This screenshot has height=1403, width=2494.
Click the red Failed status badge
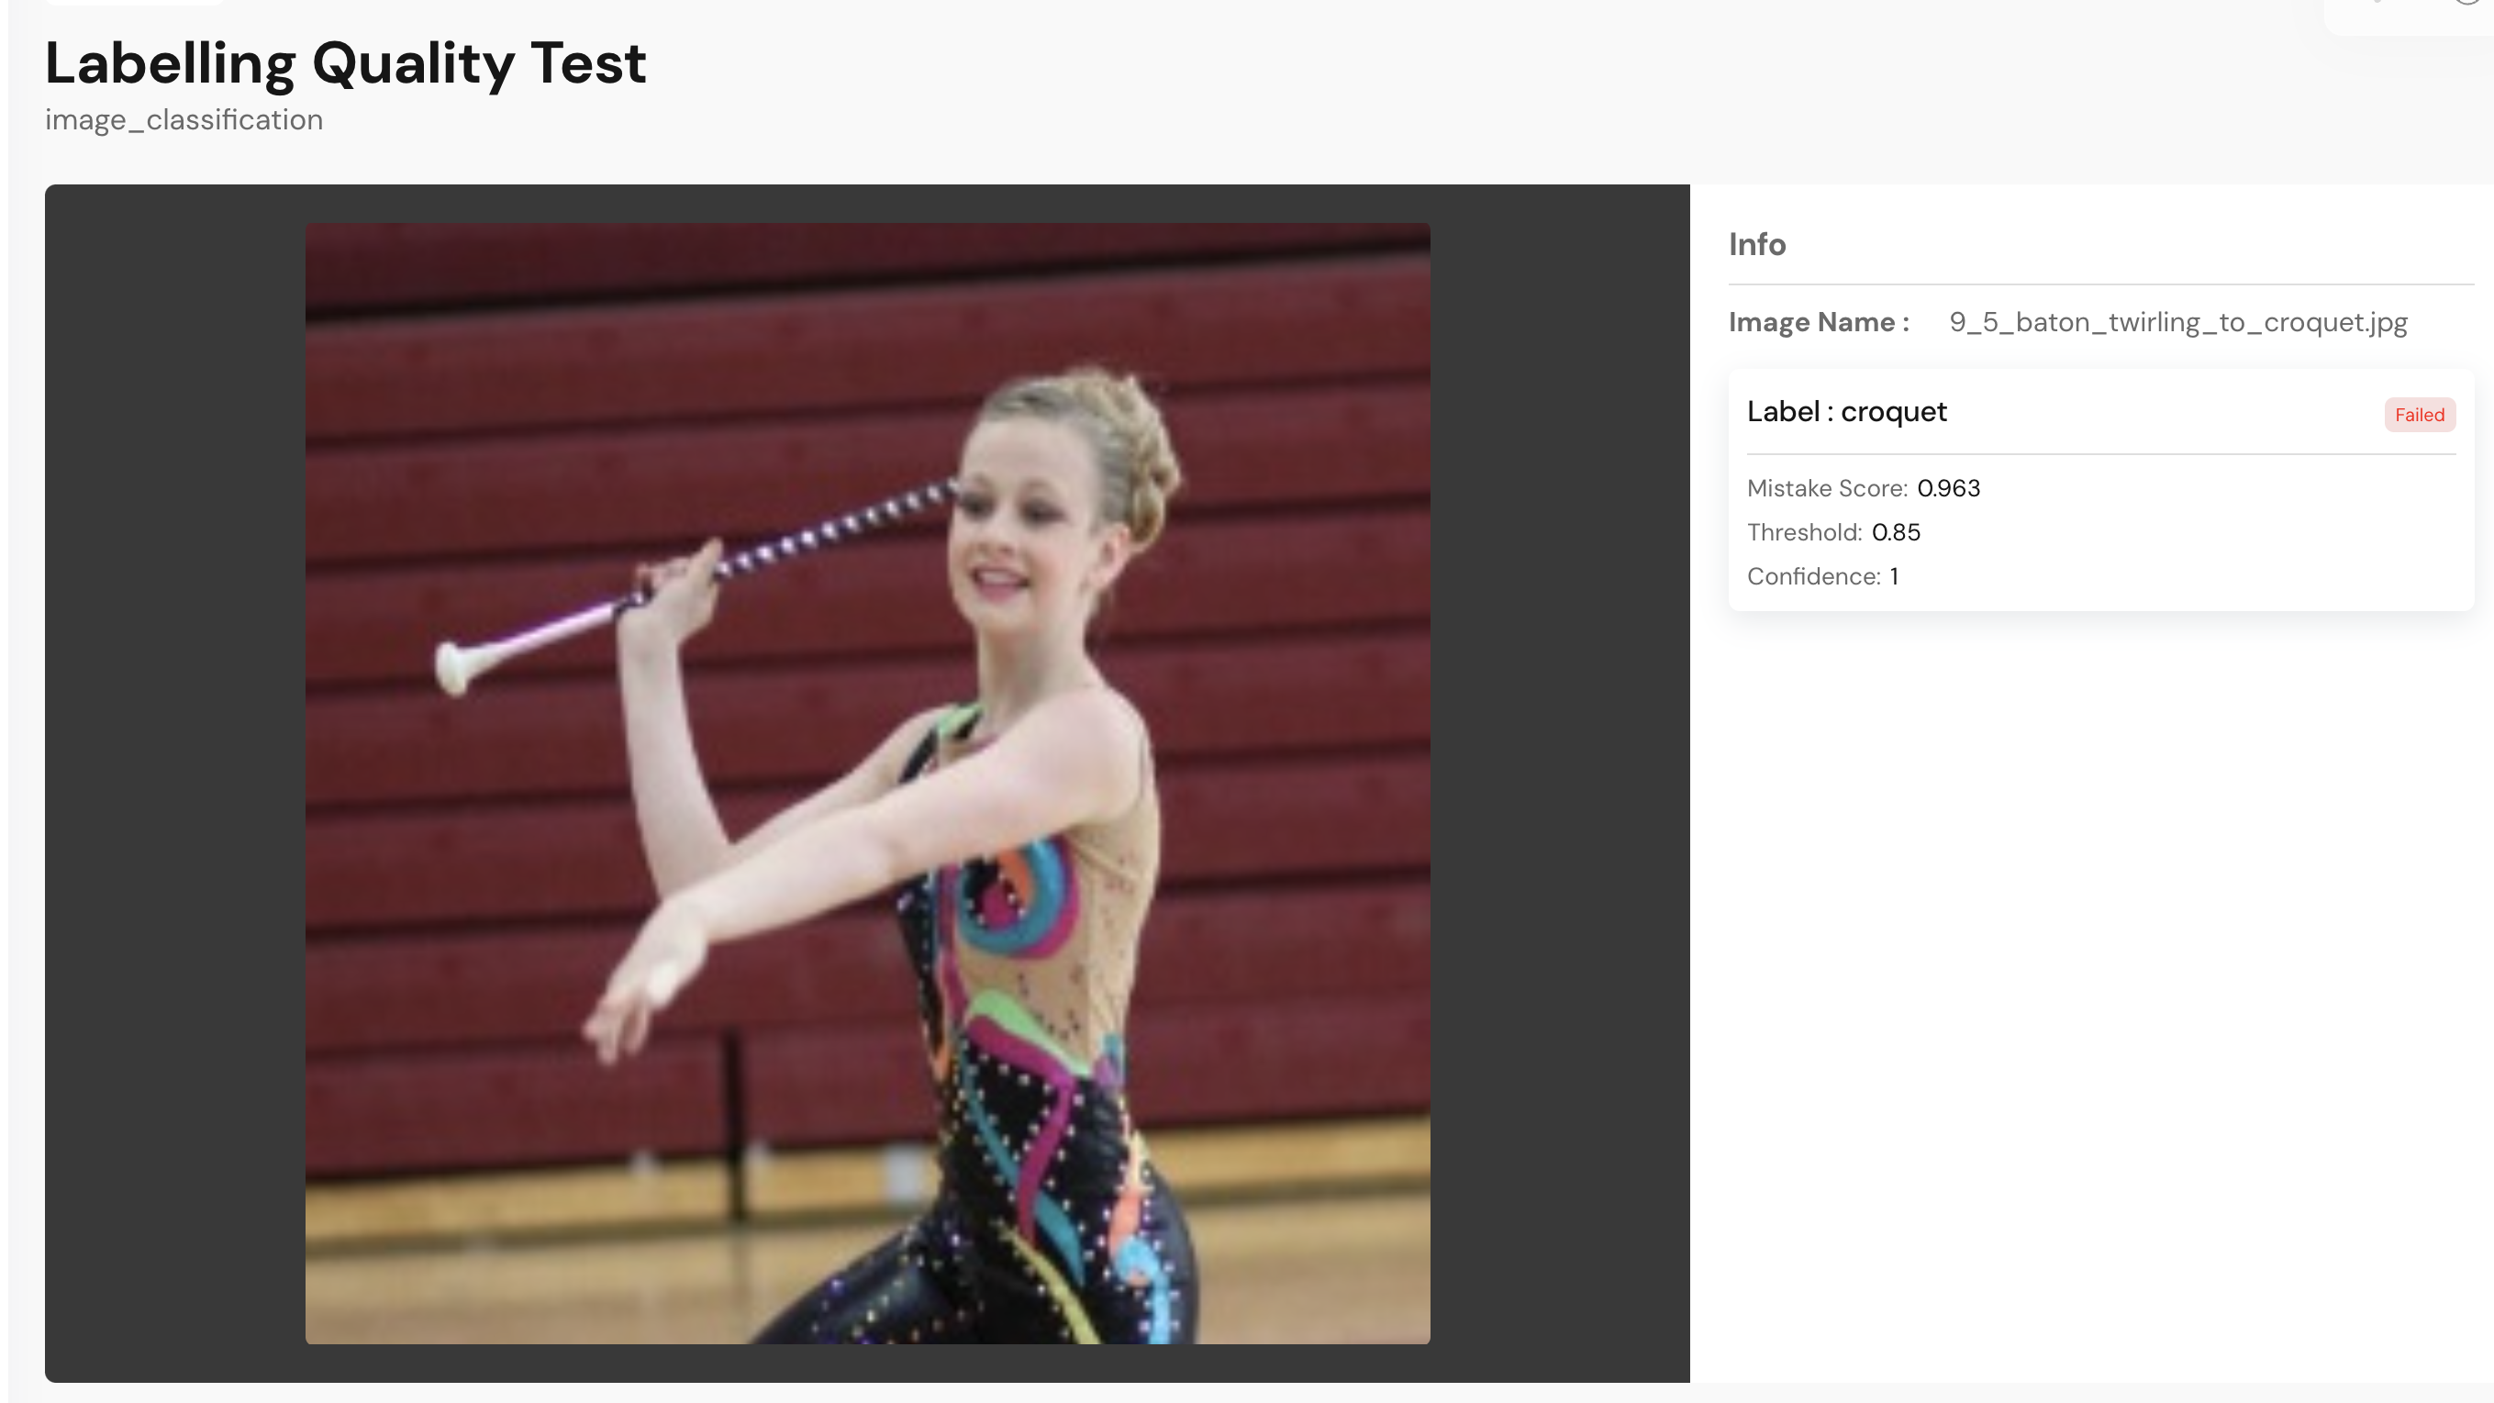(2419, 415)
